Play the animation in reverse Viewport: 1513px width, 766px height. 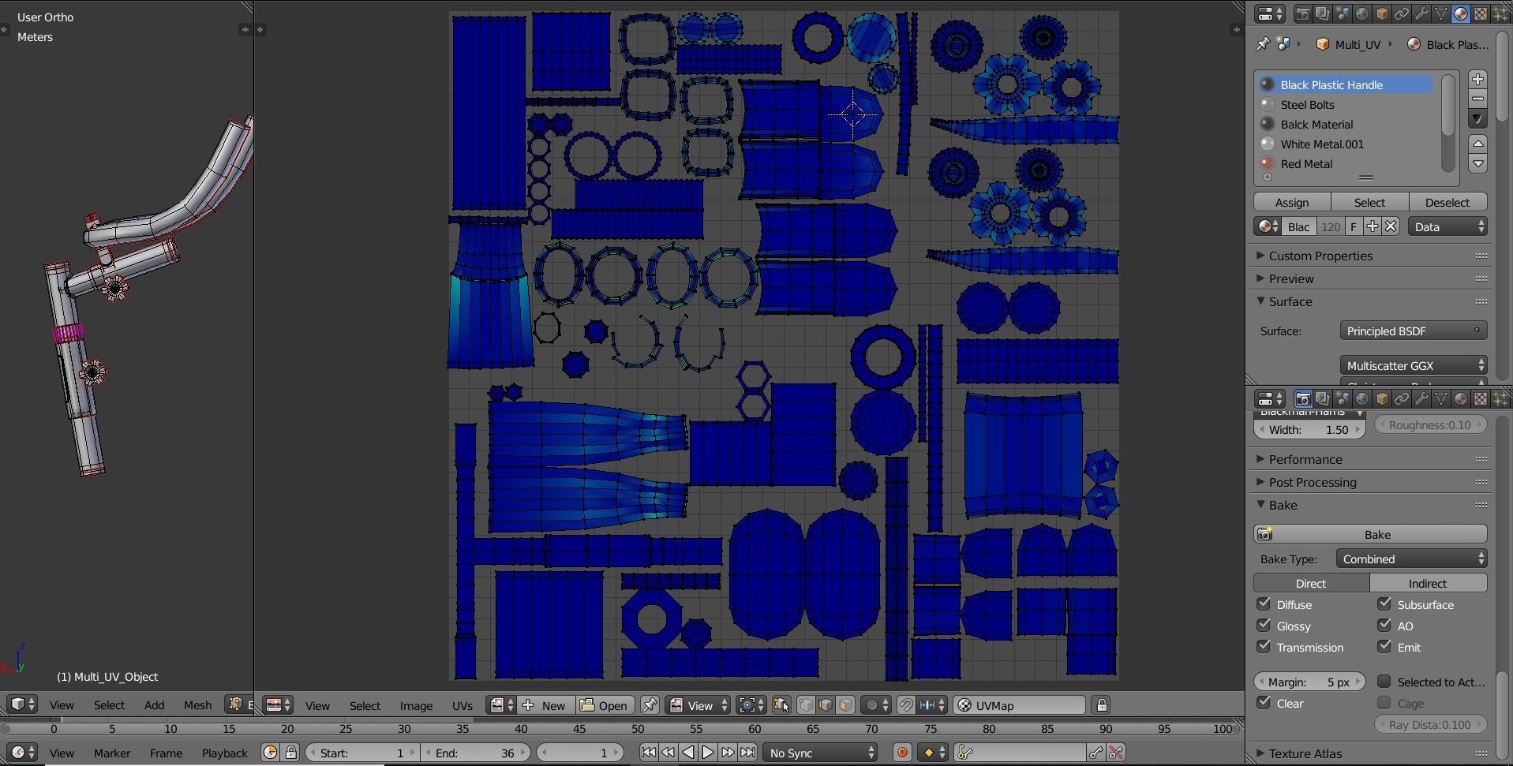(688, 753)
